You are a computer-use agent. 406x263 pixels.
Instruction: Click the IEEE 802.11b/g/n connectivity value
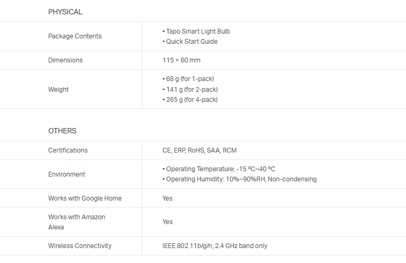tap(215, 246)
